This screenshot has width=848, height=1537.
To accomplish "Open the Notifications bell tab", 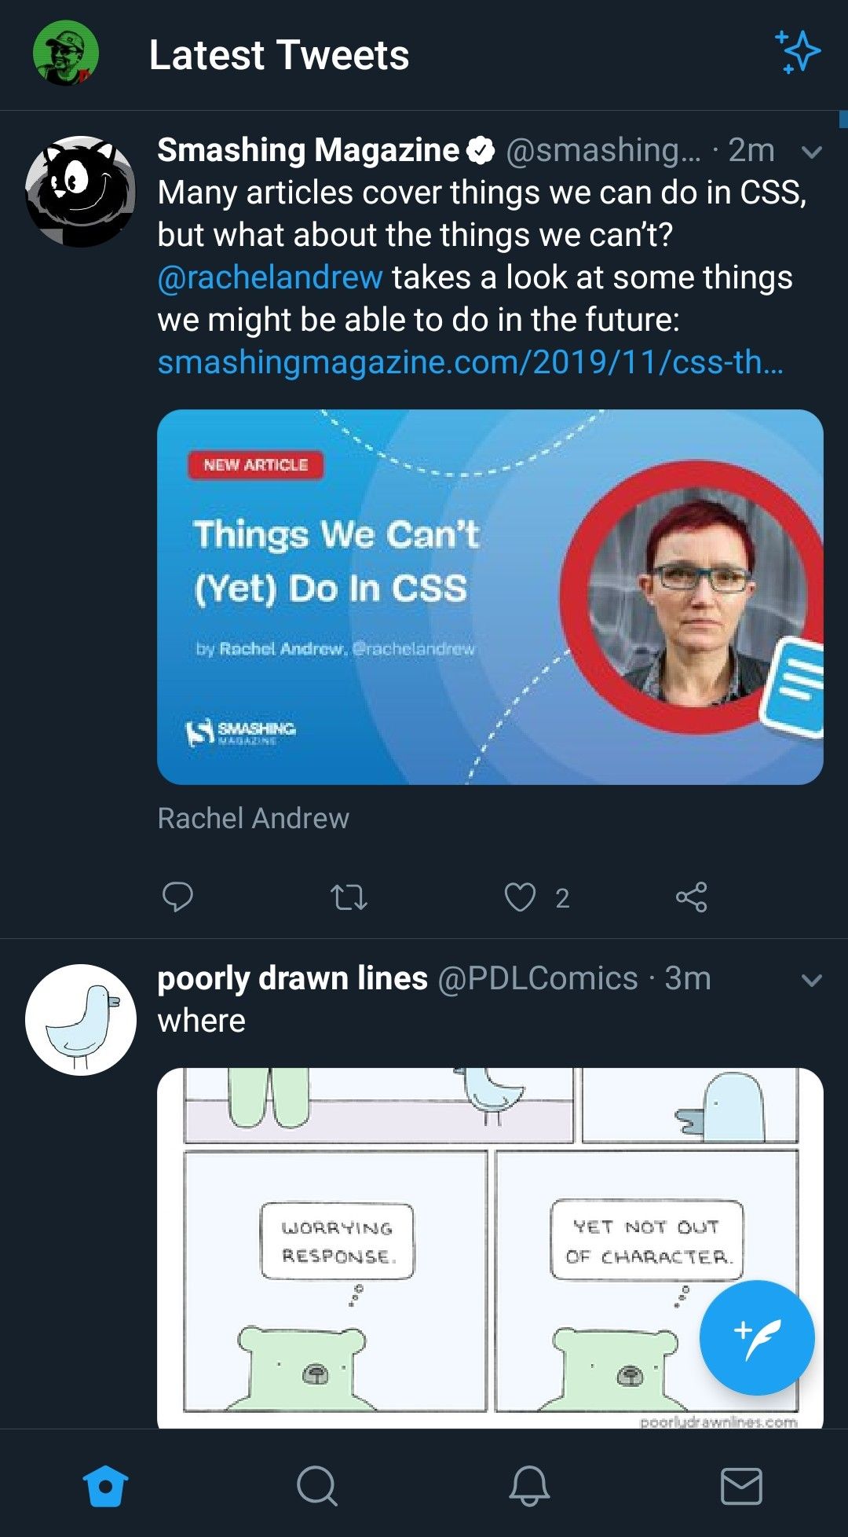I will pyautogui.click(x=529, y=1486).
